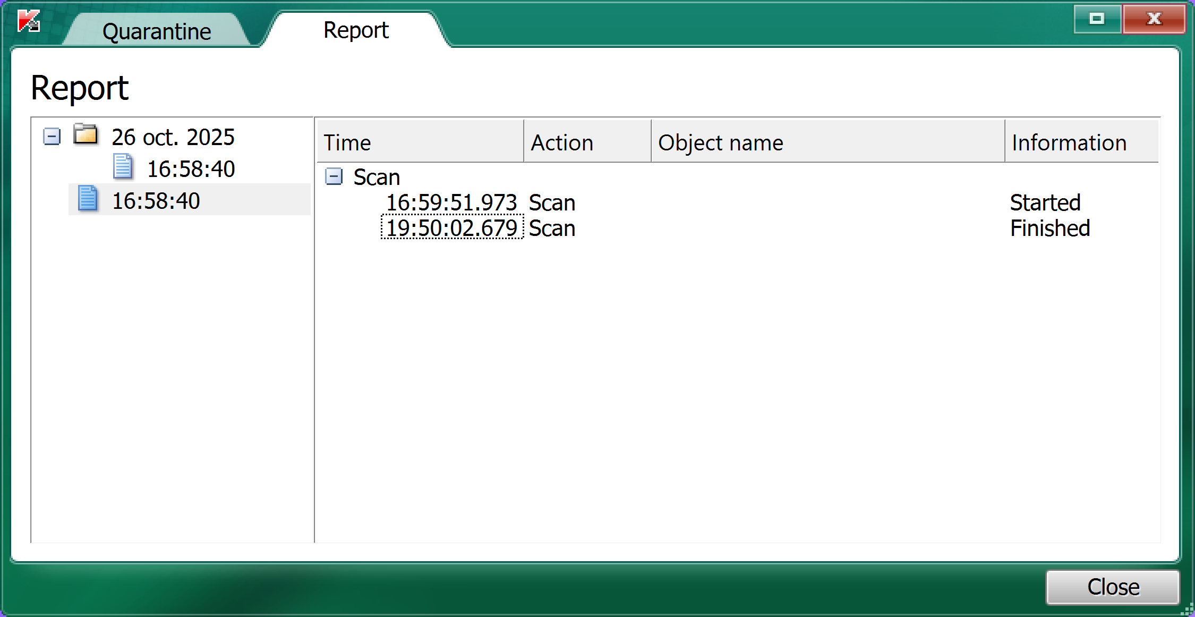Select the first 16:58:40 report entry
This screenshot has height=617, width=1195.
tap(191, 169)
